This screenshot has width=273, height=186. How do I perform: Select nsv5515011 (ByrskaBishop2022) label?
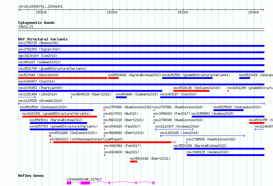coord(56,120)
